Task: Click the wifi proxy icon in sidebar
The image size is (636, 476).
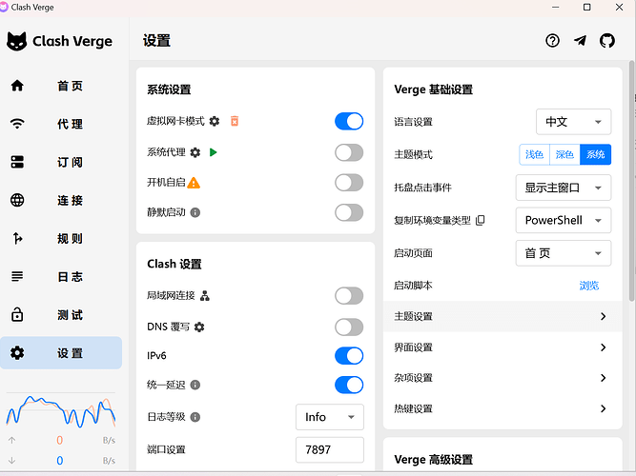Action: (x=17, y=124)
